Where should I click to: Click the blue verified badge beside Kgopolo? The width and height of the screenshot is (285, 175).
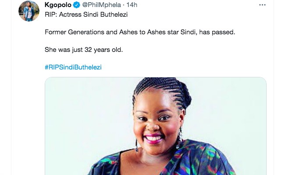coord(77,5)
